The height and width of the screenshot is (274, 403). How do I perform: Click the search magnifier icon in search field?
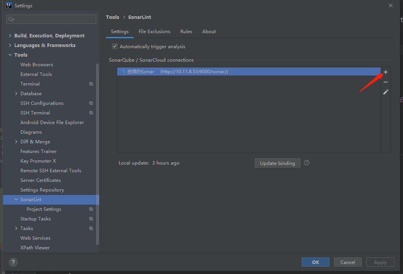[x=11, y=19]
